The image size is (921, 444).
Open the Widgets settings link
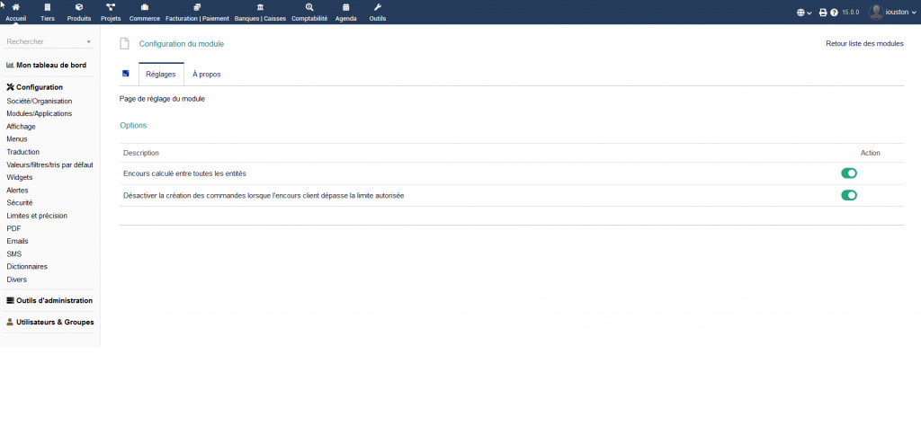click(x=20, y=177)
